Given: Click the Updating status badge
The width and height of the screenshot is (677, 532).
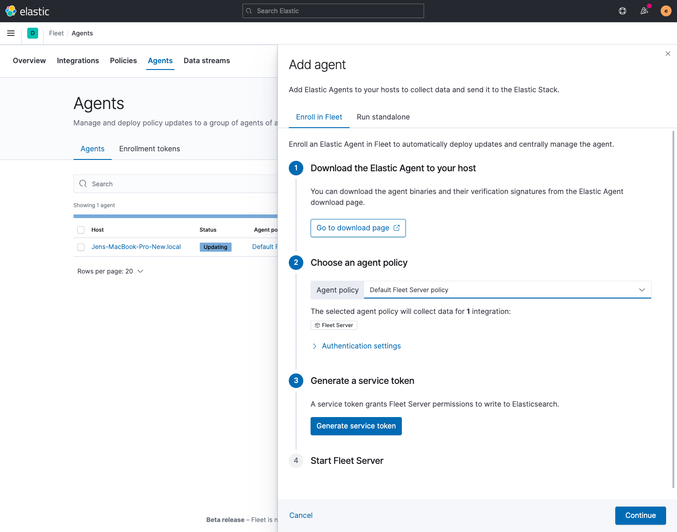Looking at the screenshot, I should pyautogui.click(x=216, y=247).
